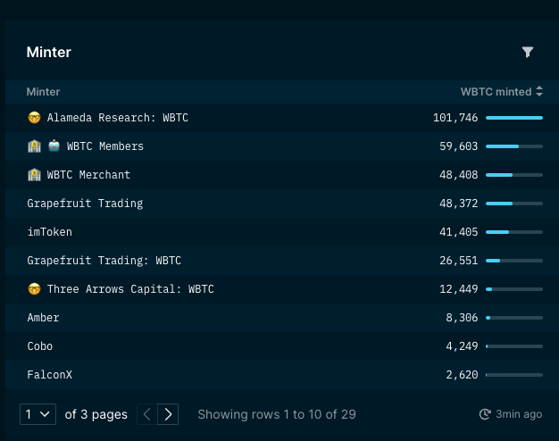Click the value 12,449
559x441 pixels.
pos(458,288)
